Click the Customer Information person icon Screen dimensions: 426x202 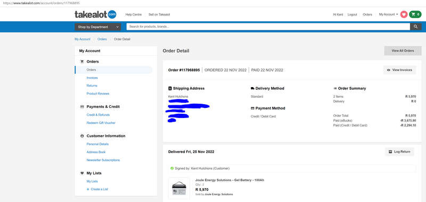click(x=82, y=136)
